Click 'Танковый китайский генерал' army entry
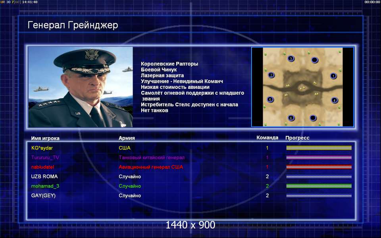Viewport: 381px width, 238px height. click(x=152, y=157)
